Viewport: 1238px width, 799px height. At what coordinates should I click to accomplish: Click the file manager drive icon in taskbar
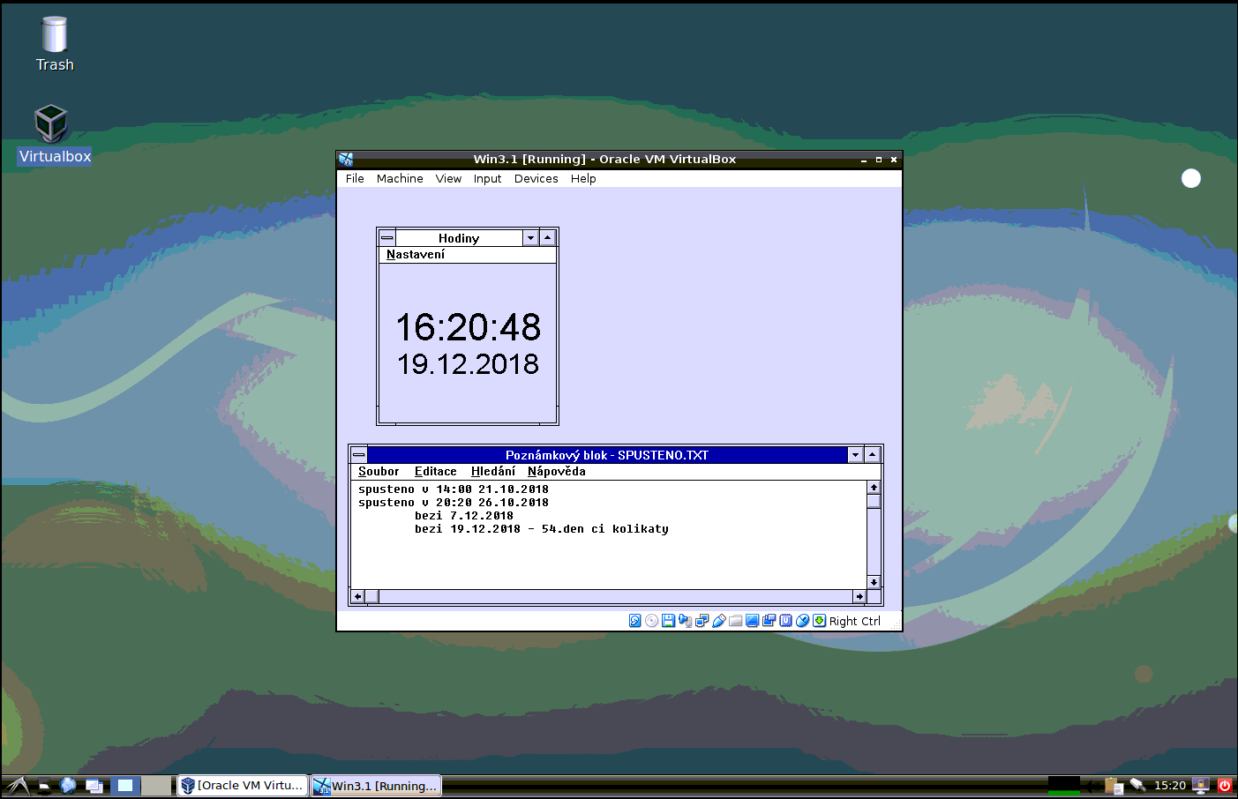click(x=44, y=786)
